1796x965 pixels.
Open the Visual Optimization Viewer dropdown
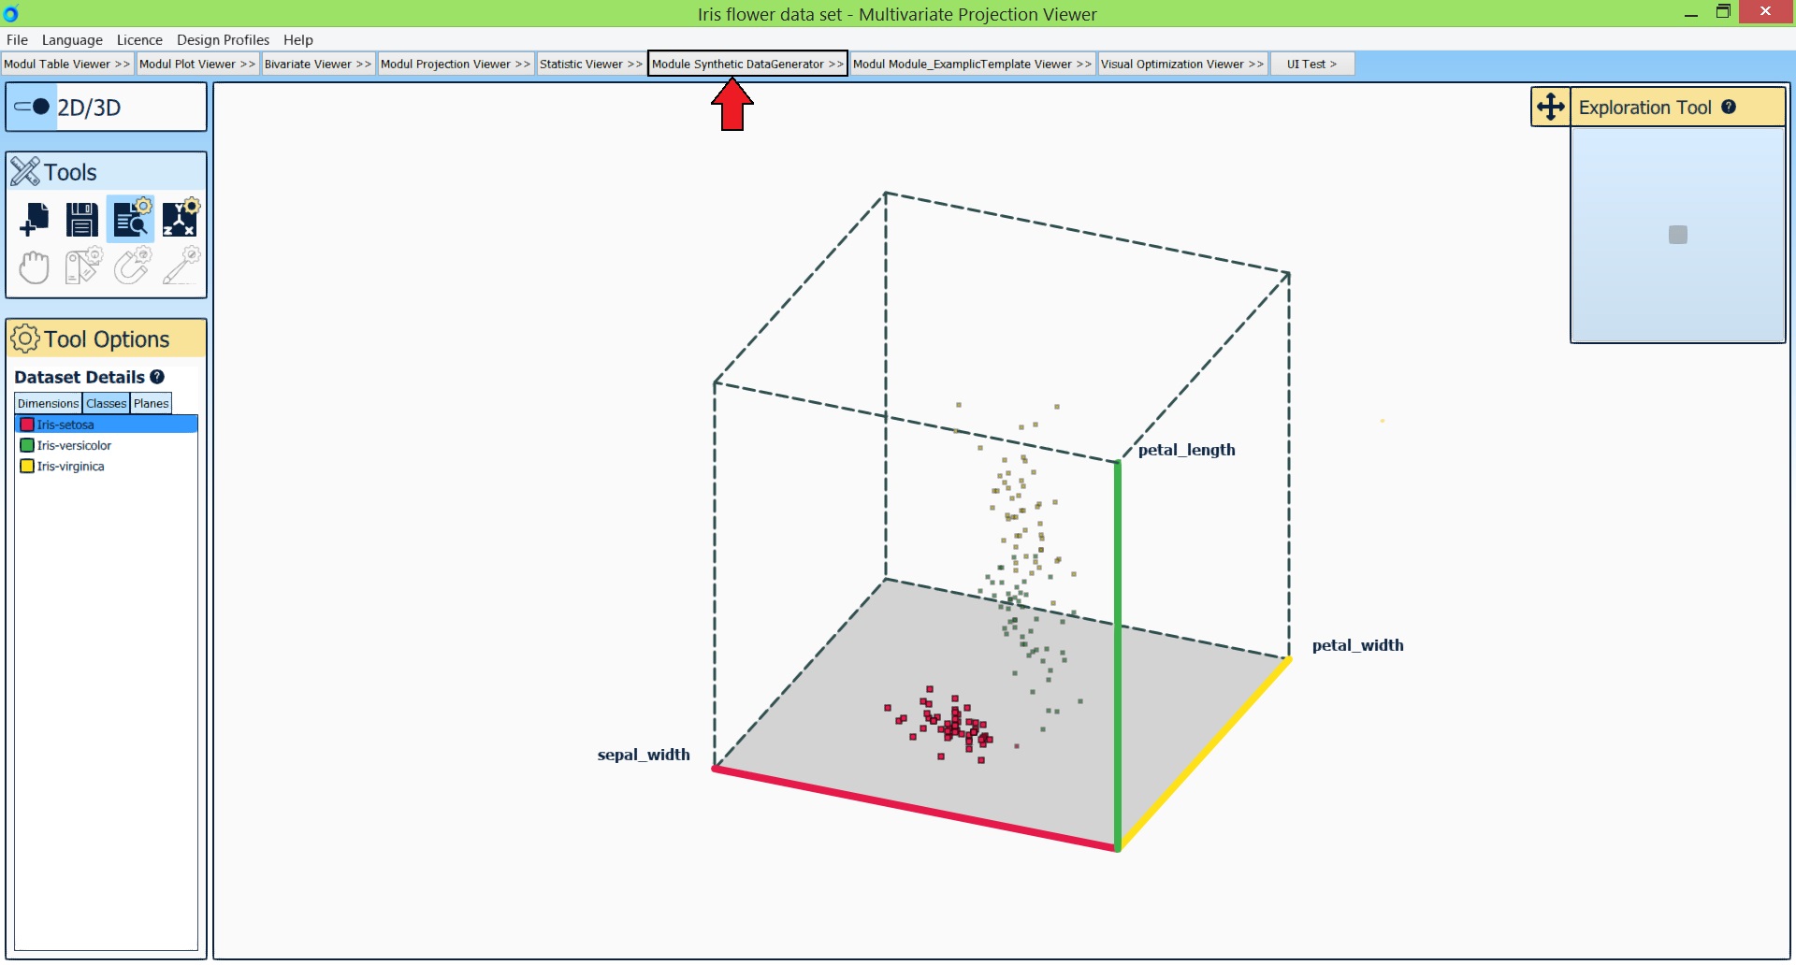coord(1182,64)
